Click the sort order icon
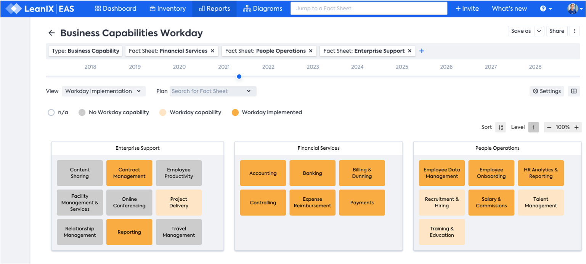 click(501, 127)
